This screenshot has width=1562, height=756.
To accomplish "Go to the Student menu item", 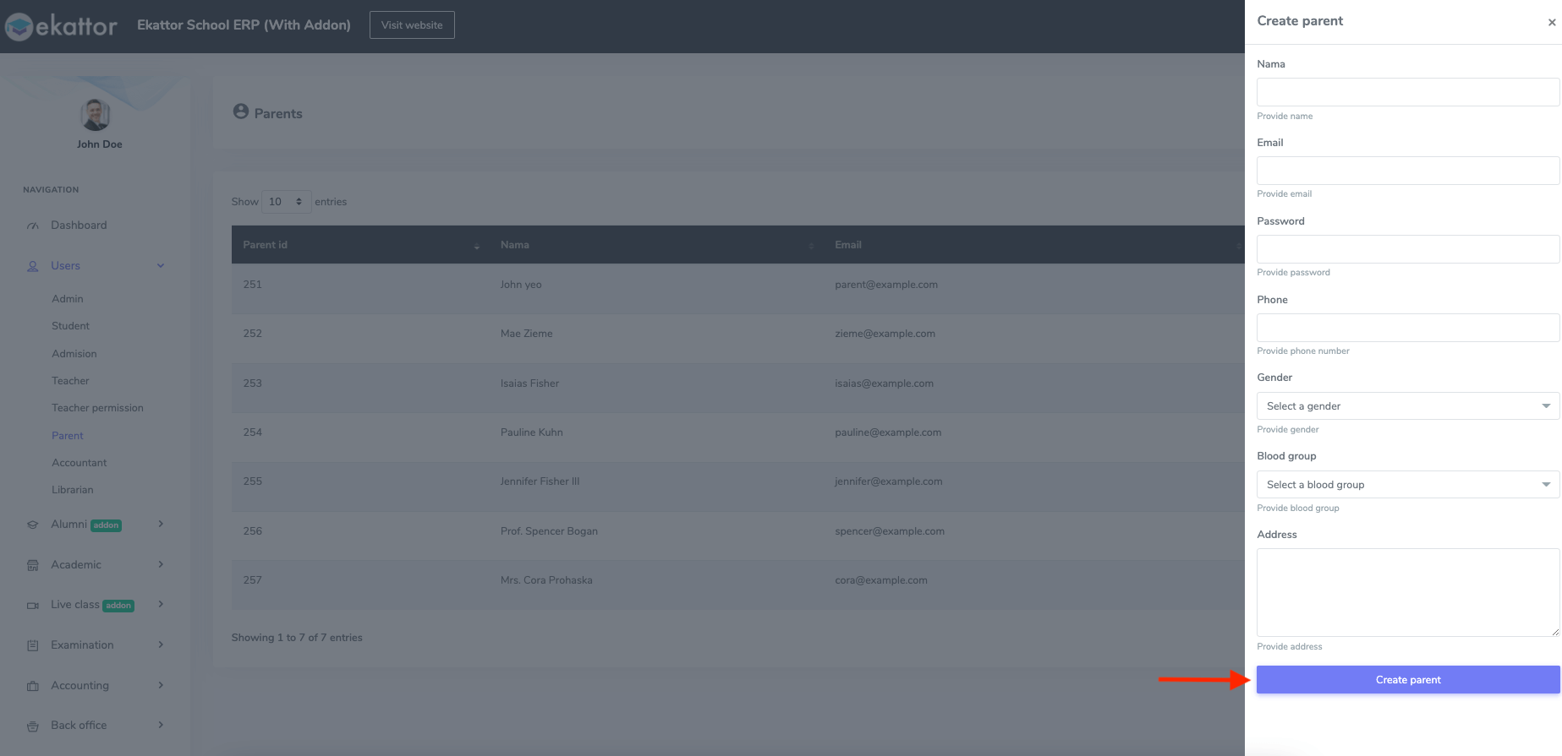I will pyautogui.click(x=70, y=326).
